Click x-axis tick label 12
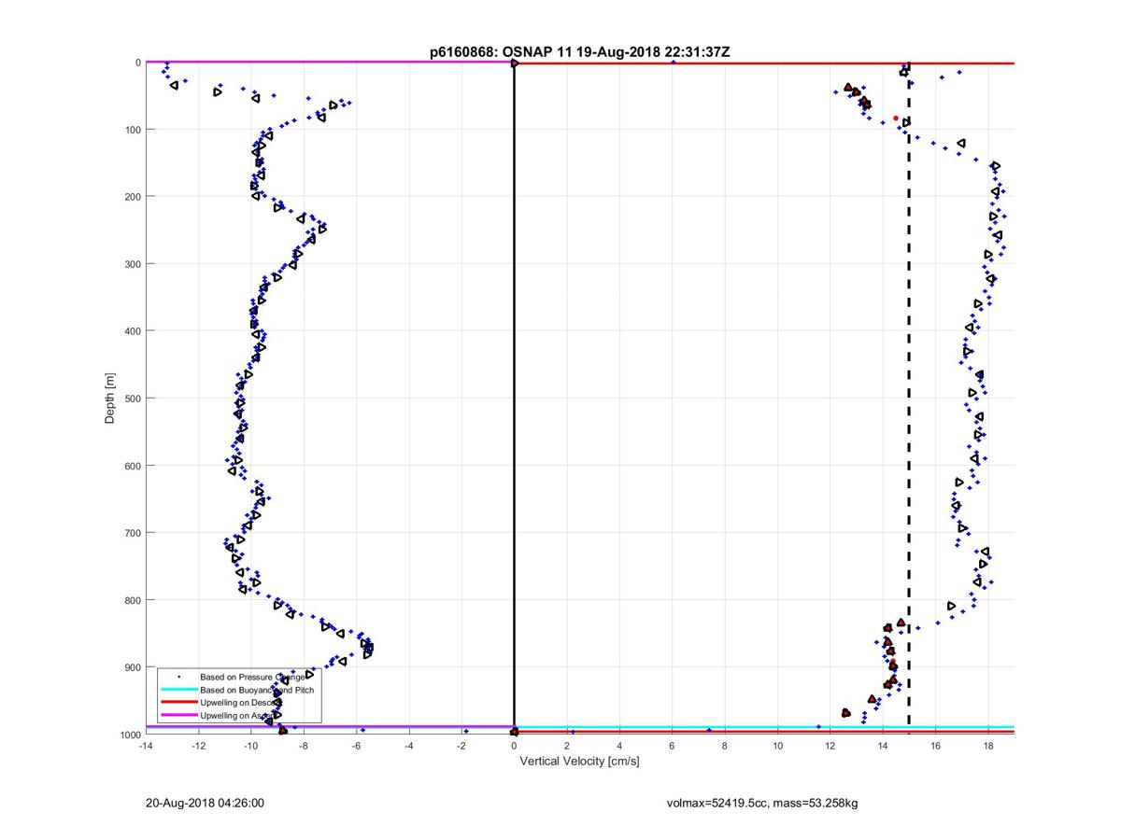Image resolution: width=1121 pixels, height=826 pixels. tap(830, 746)
